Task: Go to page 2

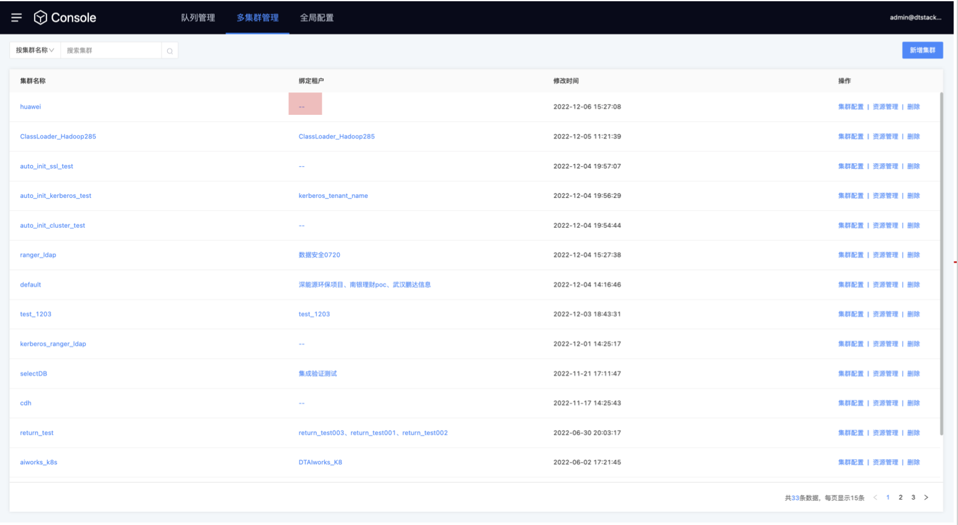Action: coord(900,498)
